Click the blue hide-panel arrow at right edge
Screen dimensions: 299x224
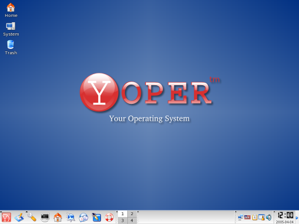pyautogui.click(x=297, y=218)
